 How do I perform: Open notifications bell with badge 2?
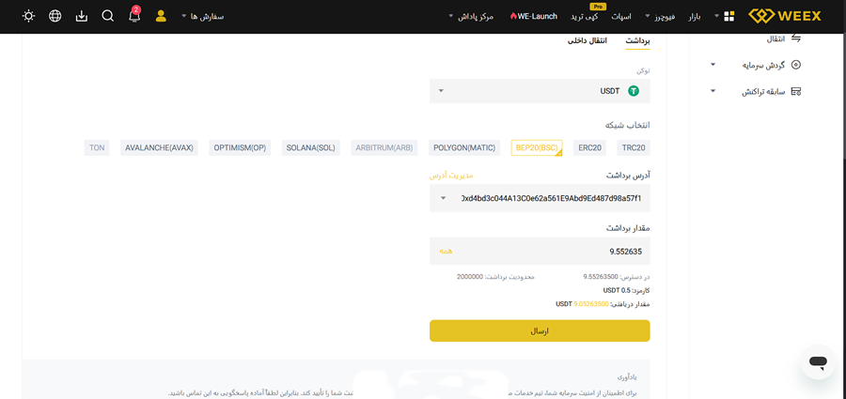(x=134, y=15)
